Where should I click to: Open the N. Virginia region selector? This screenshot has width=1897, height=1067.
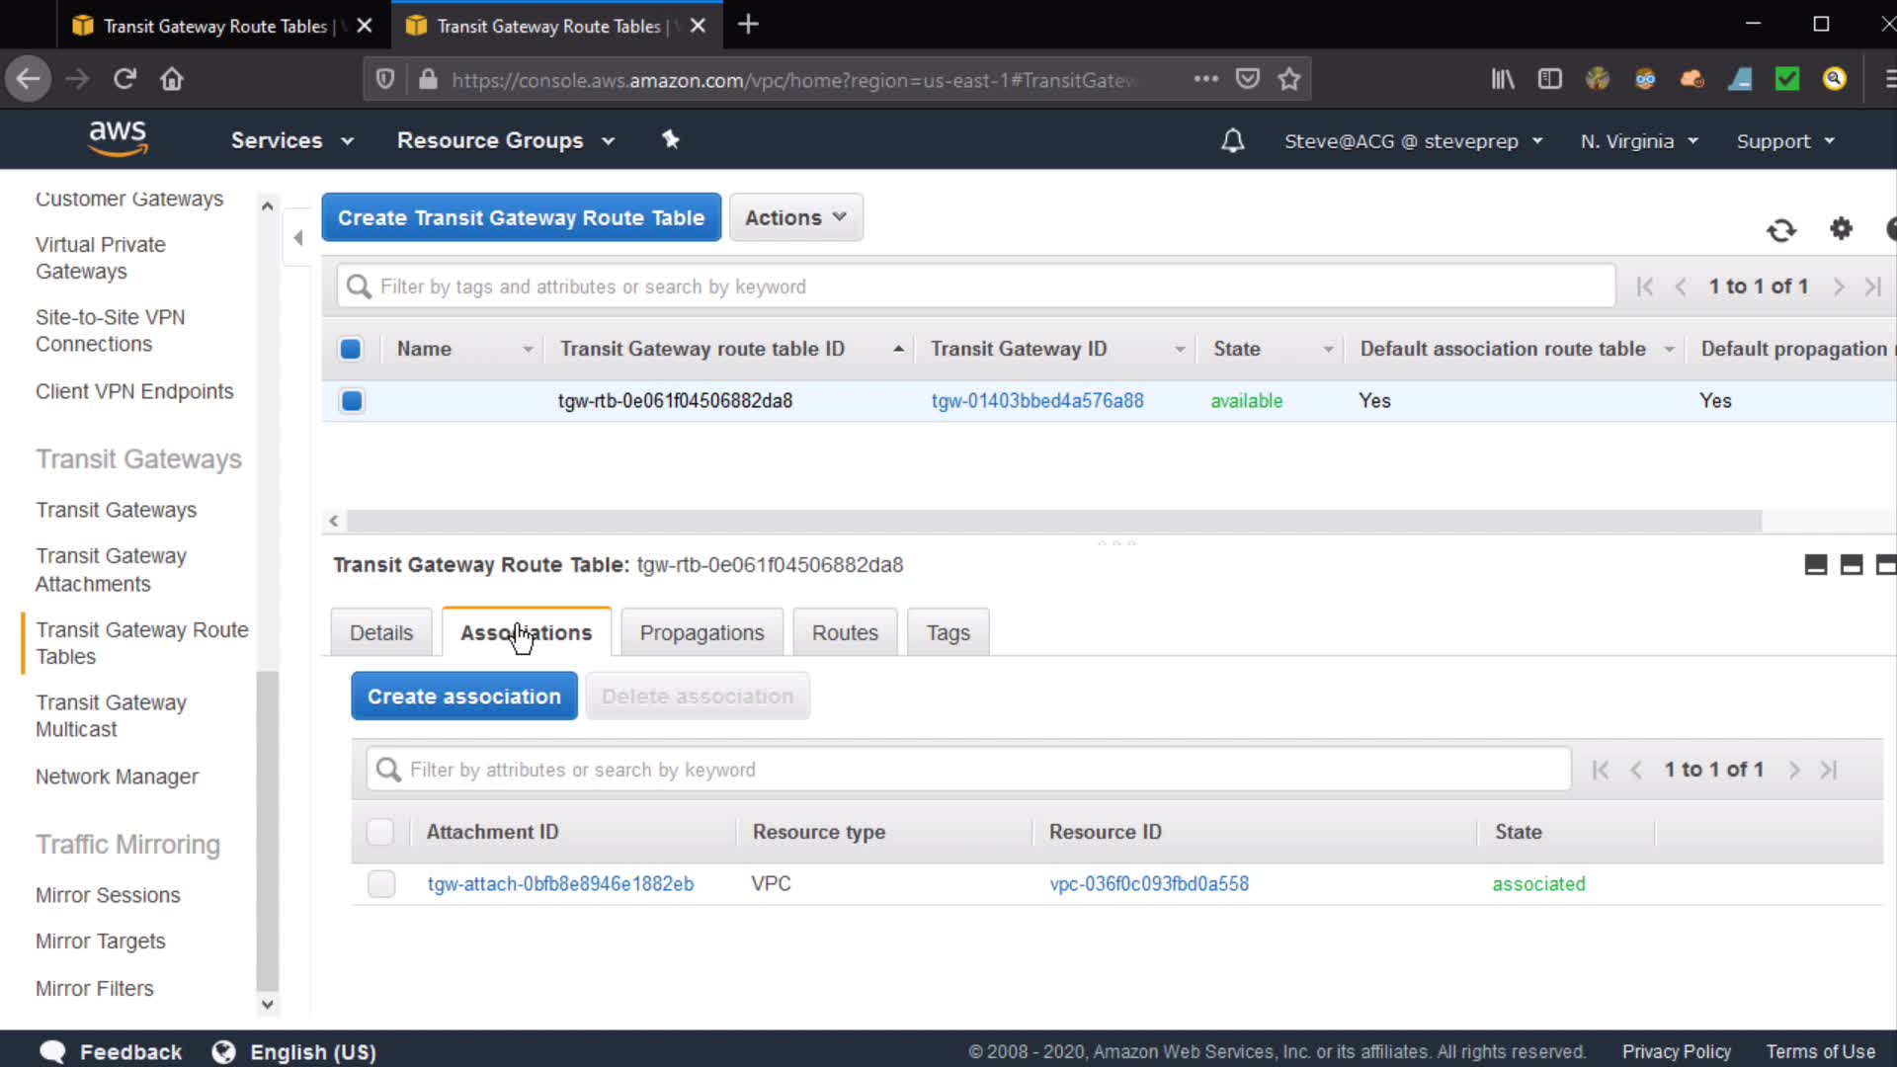point(1638,140)
